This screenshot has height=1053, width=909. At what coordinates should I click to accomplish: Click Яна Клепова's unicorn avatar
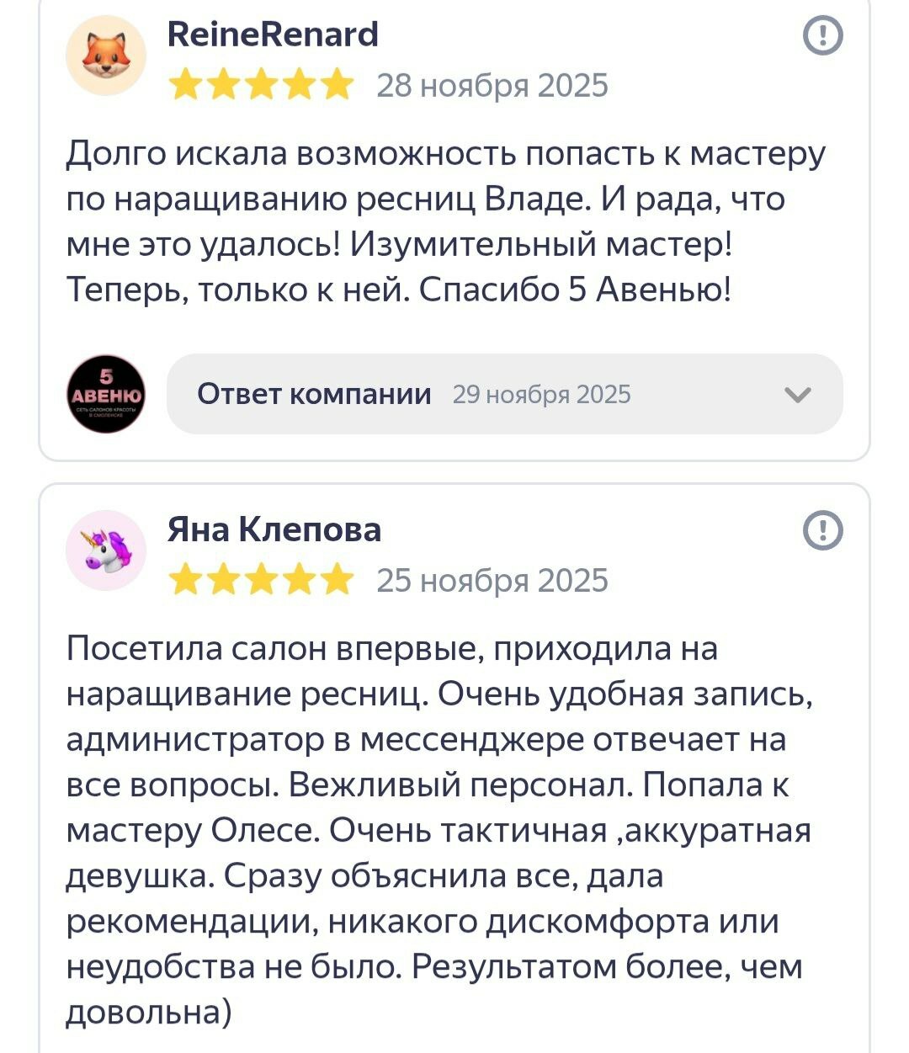click(106, 550)
